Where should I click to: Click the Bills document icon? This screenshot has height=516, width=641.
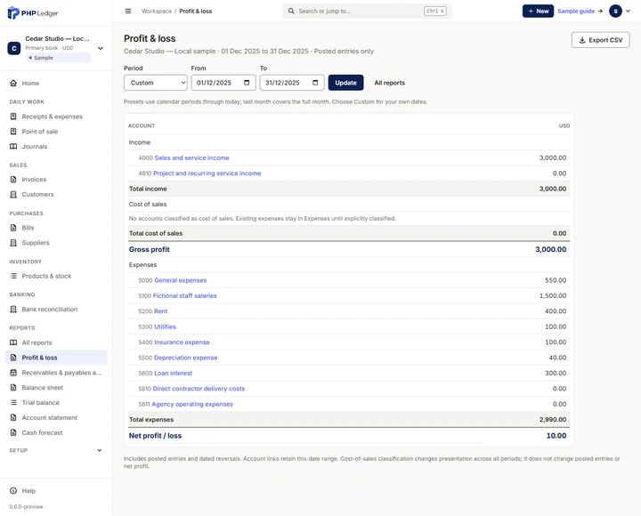13,228
